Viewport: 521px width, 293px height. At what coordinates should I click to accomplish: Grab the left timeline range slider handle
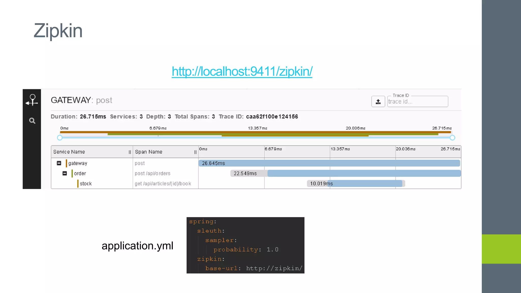(x=60, y=138)
